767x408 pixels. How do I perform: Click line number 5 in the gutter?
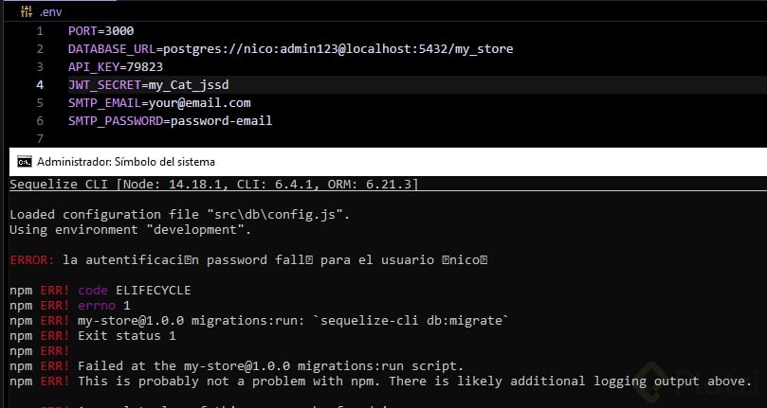click(x=40, y=102)
